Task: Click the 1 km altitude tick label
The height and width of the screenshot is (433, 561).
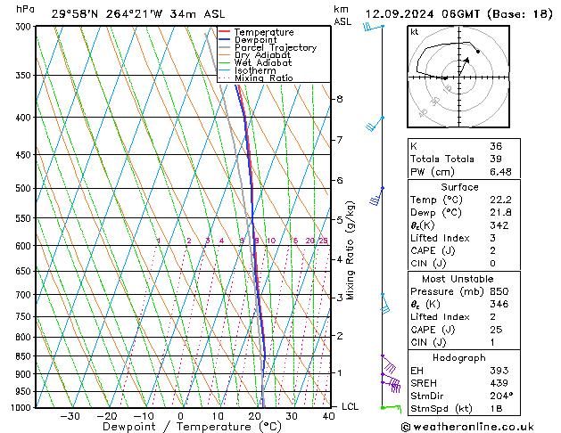Action: [x=340, y=372]
